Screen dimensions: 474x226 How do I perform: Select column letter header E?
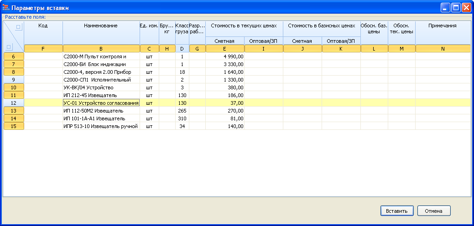click(x=224, y=49)
